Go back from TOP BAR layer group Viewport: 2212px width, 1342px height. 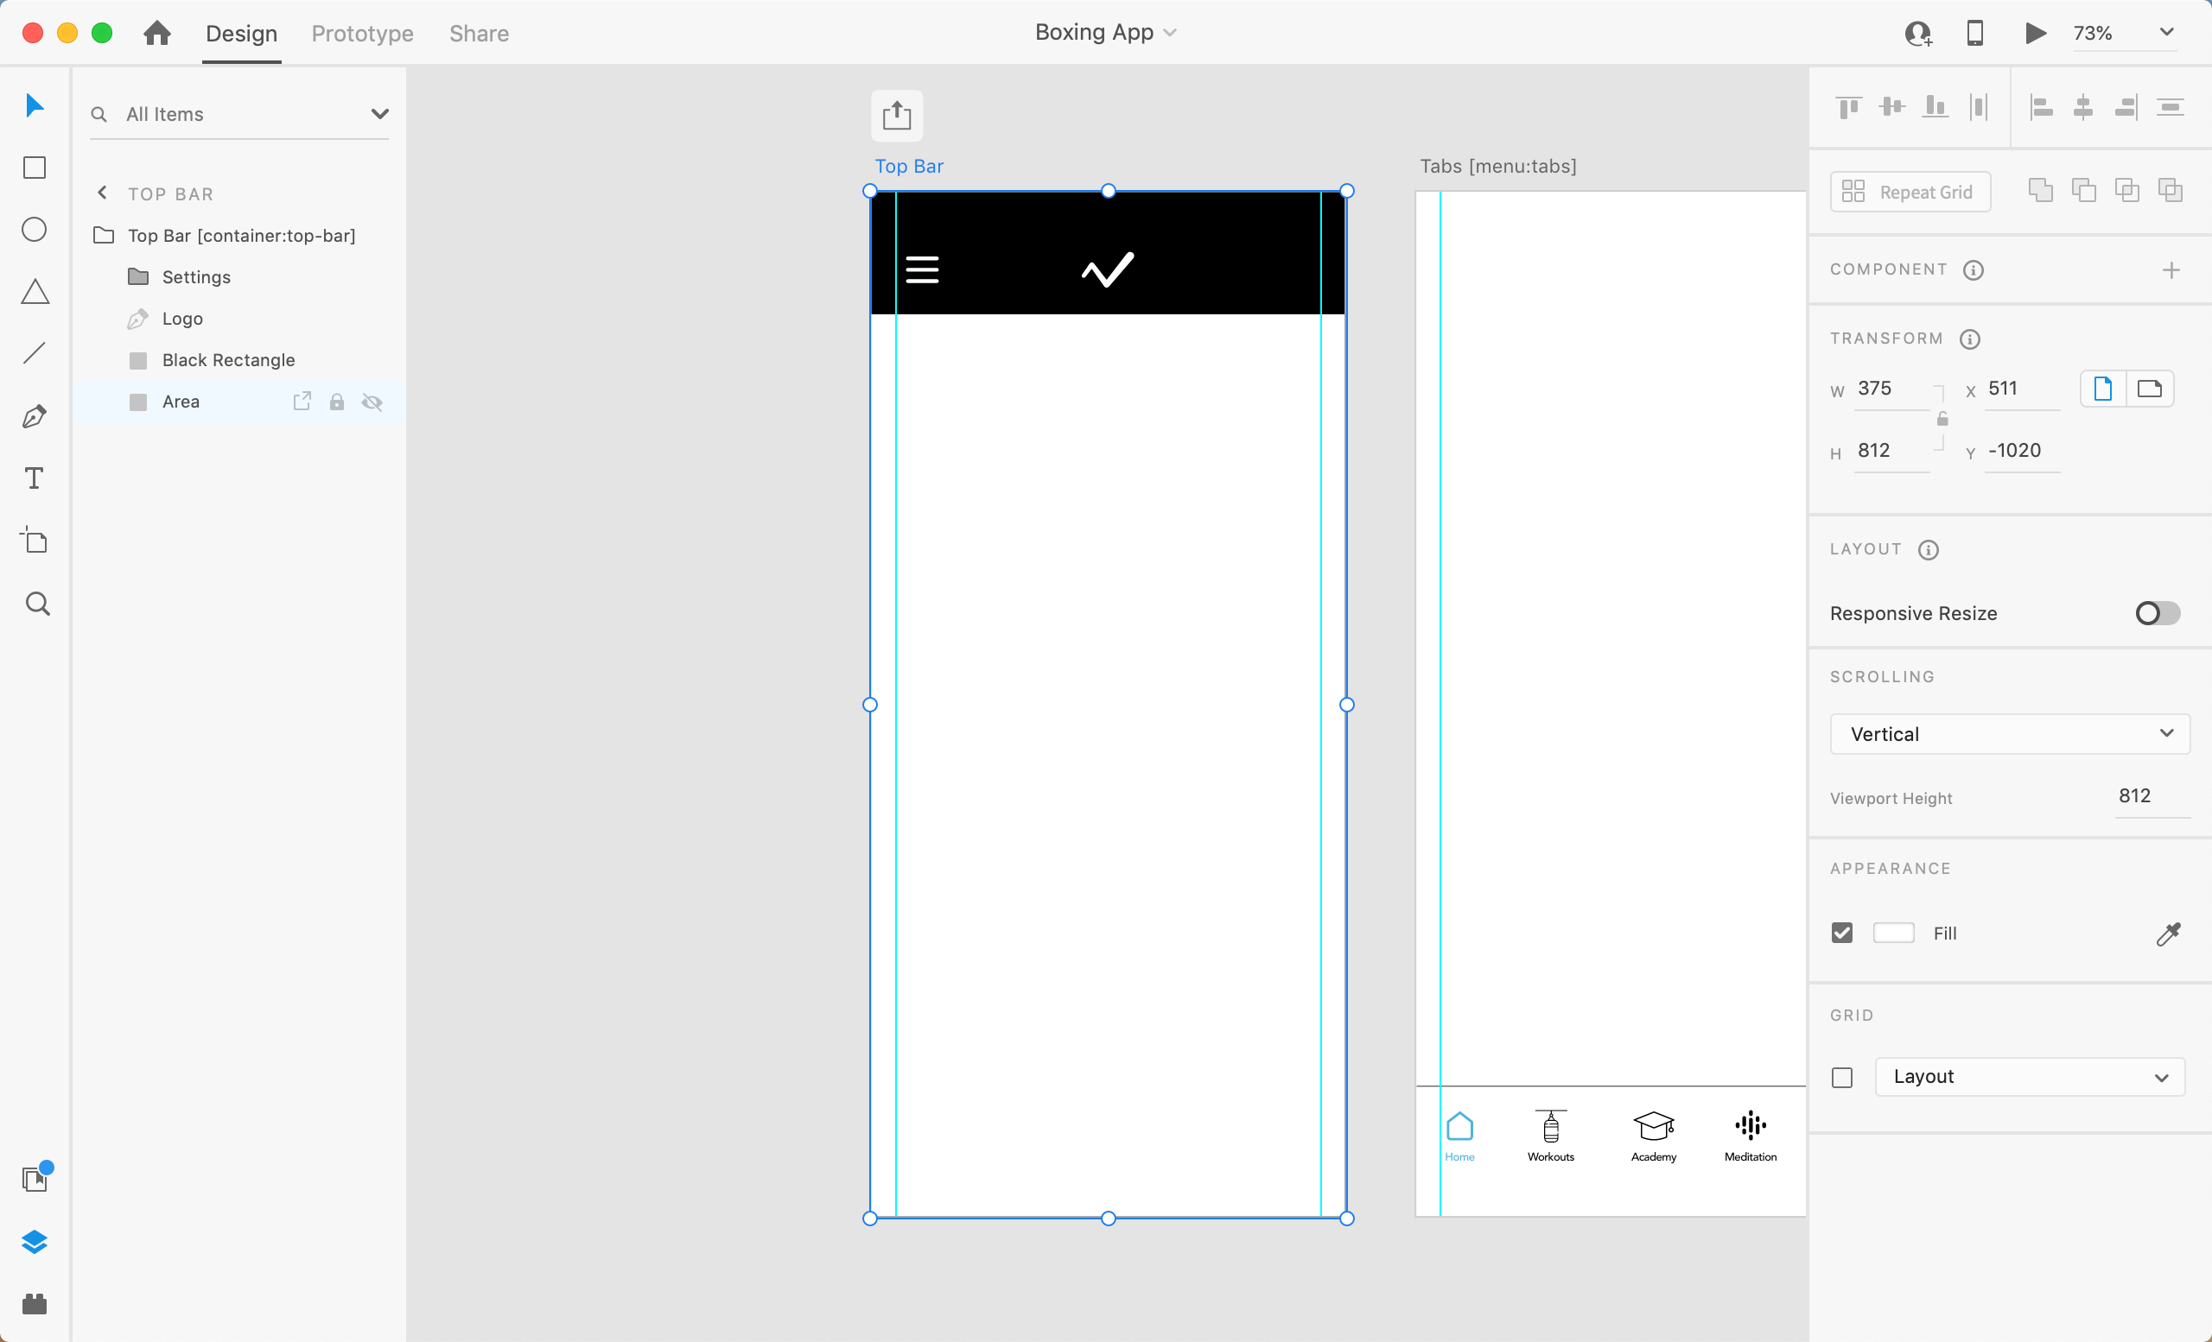[x=102, y=193]
